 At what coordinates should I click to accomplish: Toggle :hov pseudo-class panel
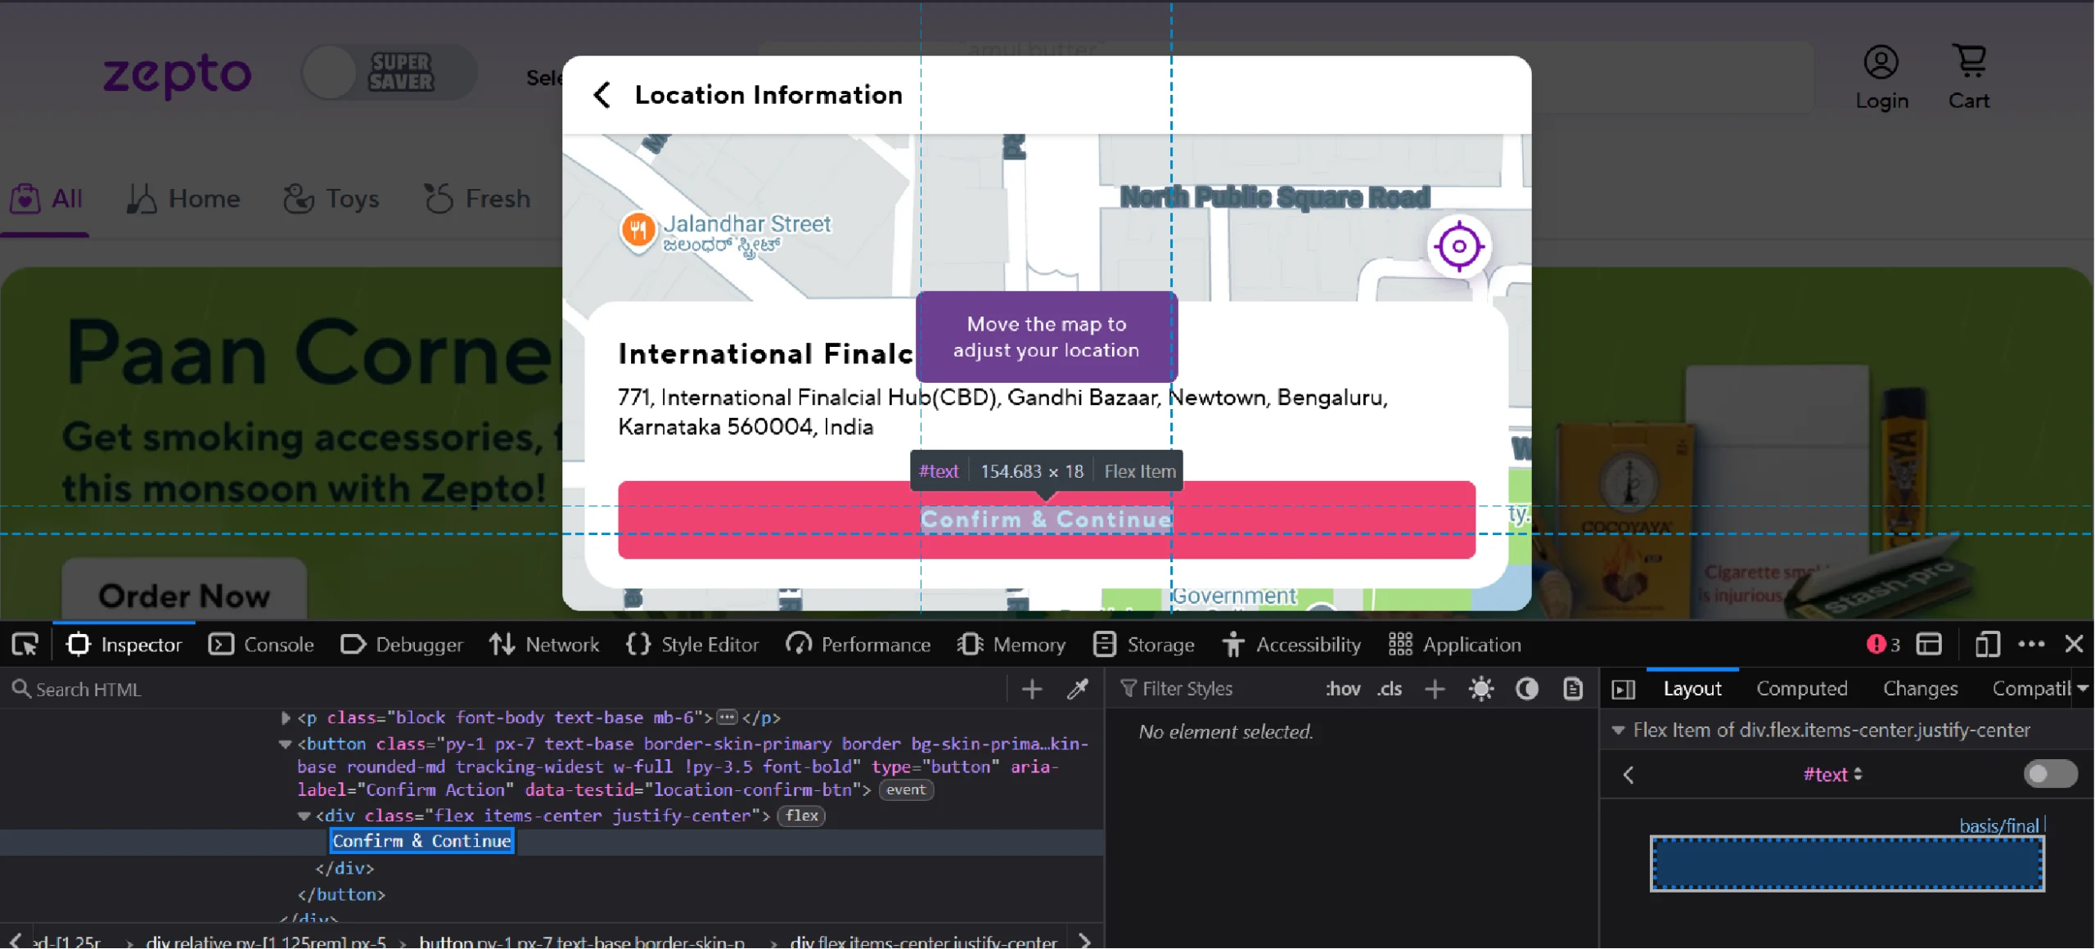pos(1343,689)
